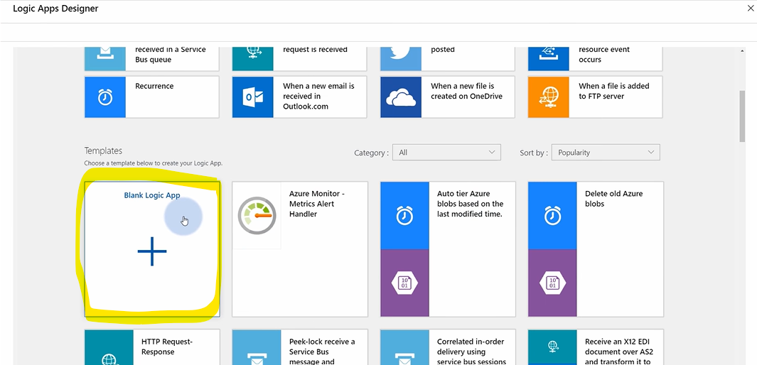Viewport: 757px width, 365px height.
Task: Click the HTTP request received globe icon
Action: tap(253, 58)
